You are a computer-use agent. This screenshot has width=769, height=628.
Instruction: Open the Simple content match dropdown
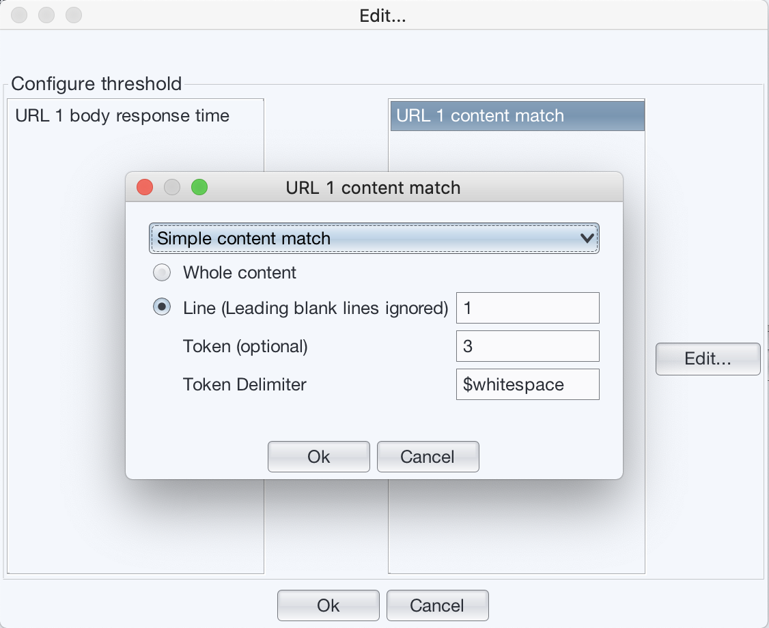pos(374,238)
